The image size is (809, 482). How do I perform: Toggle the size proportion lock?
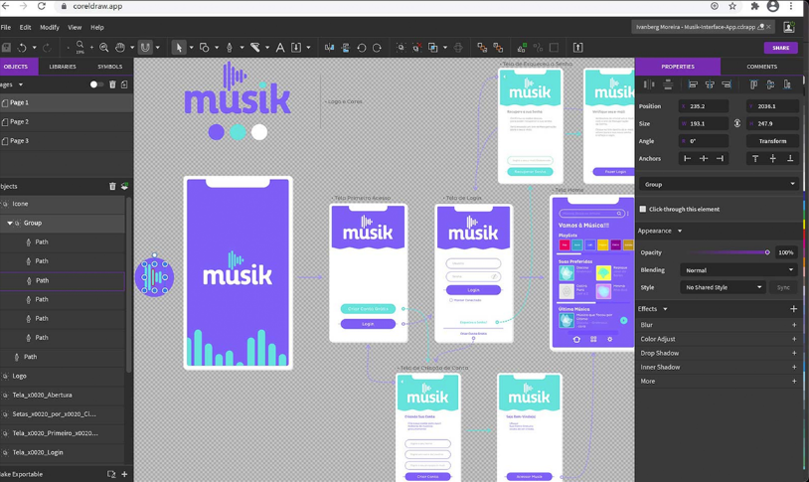pos(736,124)
